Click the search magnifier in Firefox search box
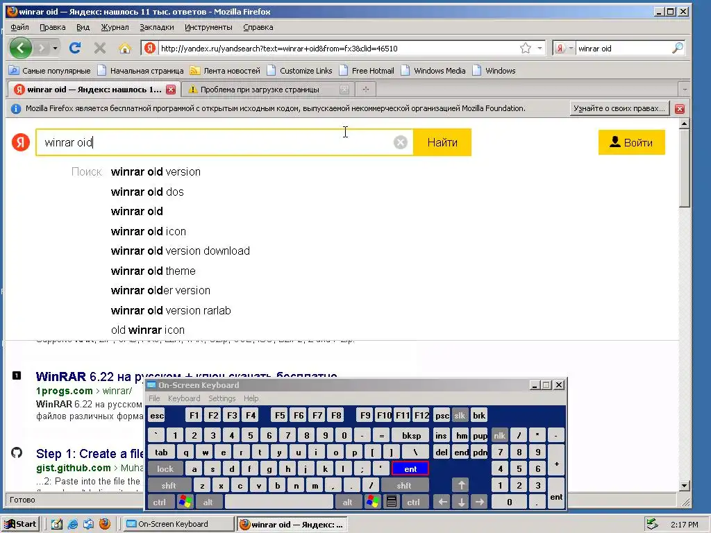This screenshot has height=533, width=711. (x=678, y=48)
